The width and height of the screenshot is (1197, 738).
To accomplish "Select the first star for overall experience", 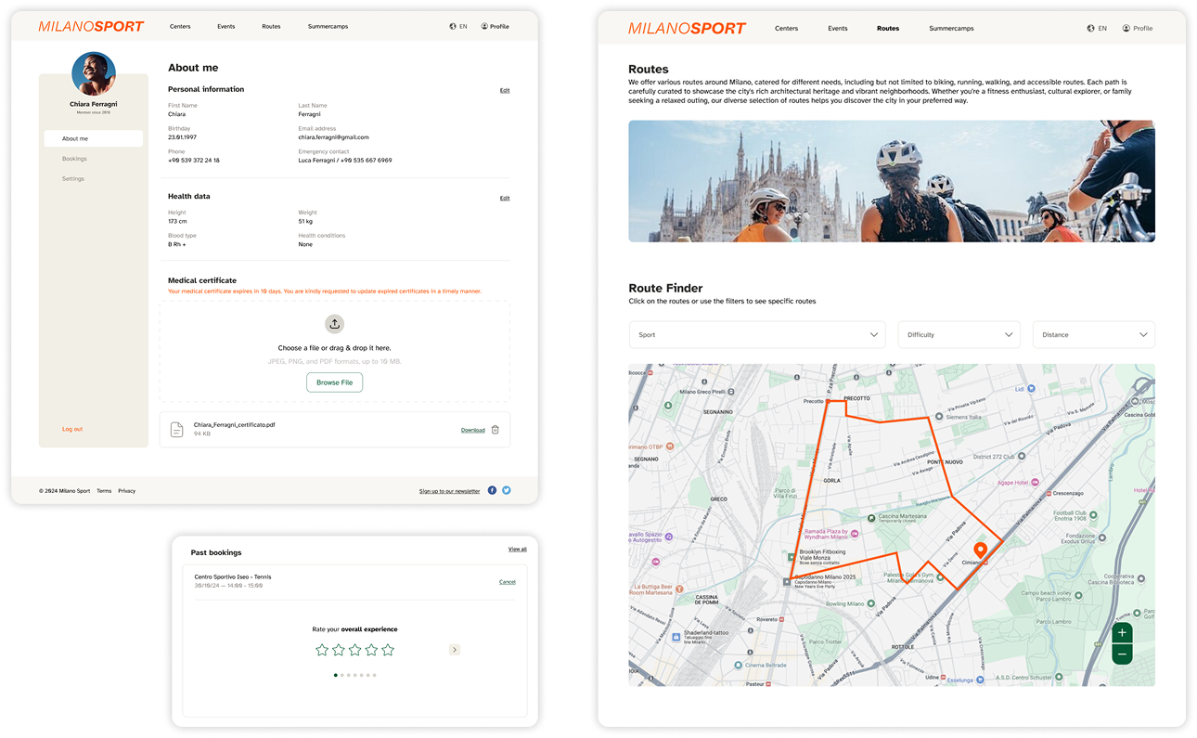I will 322,649.
